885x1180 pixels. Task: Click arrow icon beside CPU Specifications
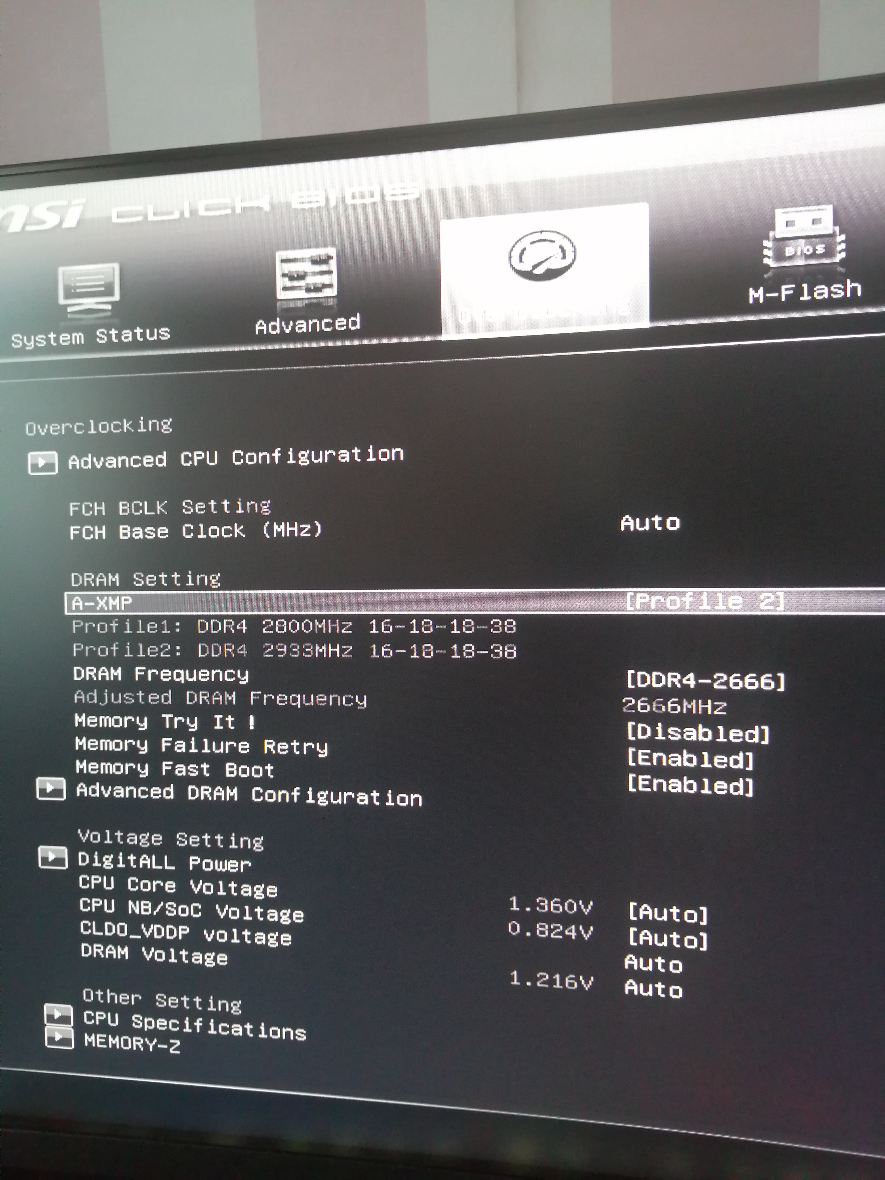pos(58,1015)
